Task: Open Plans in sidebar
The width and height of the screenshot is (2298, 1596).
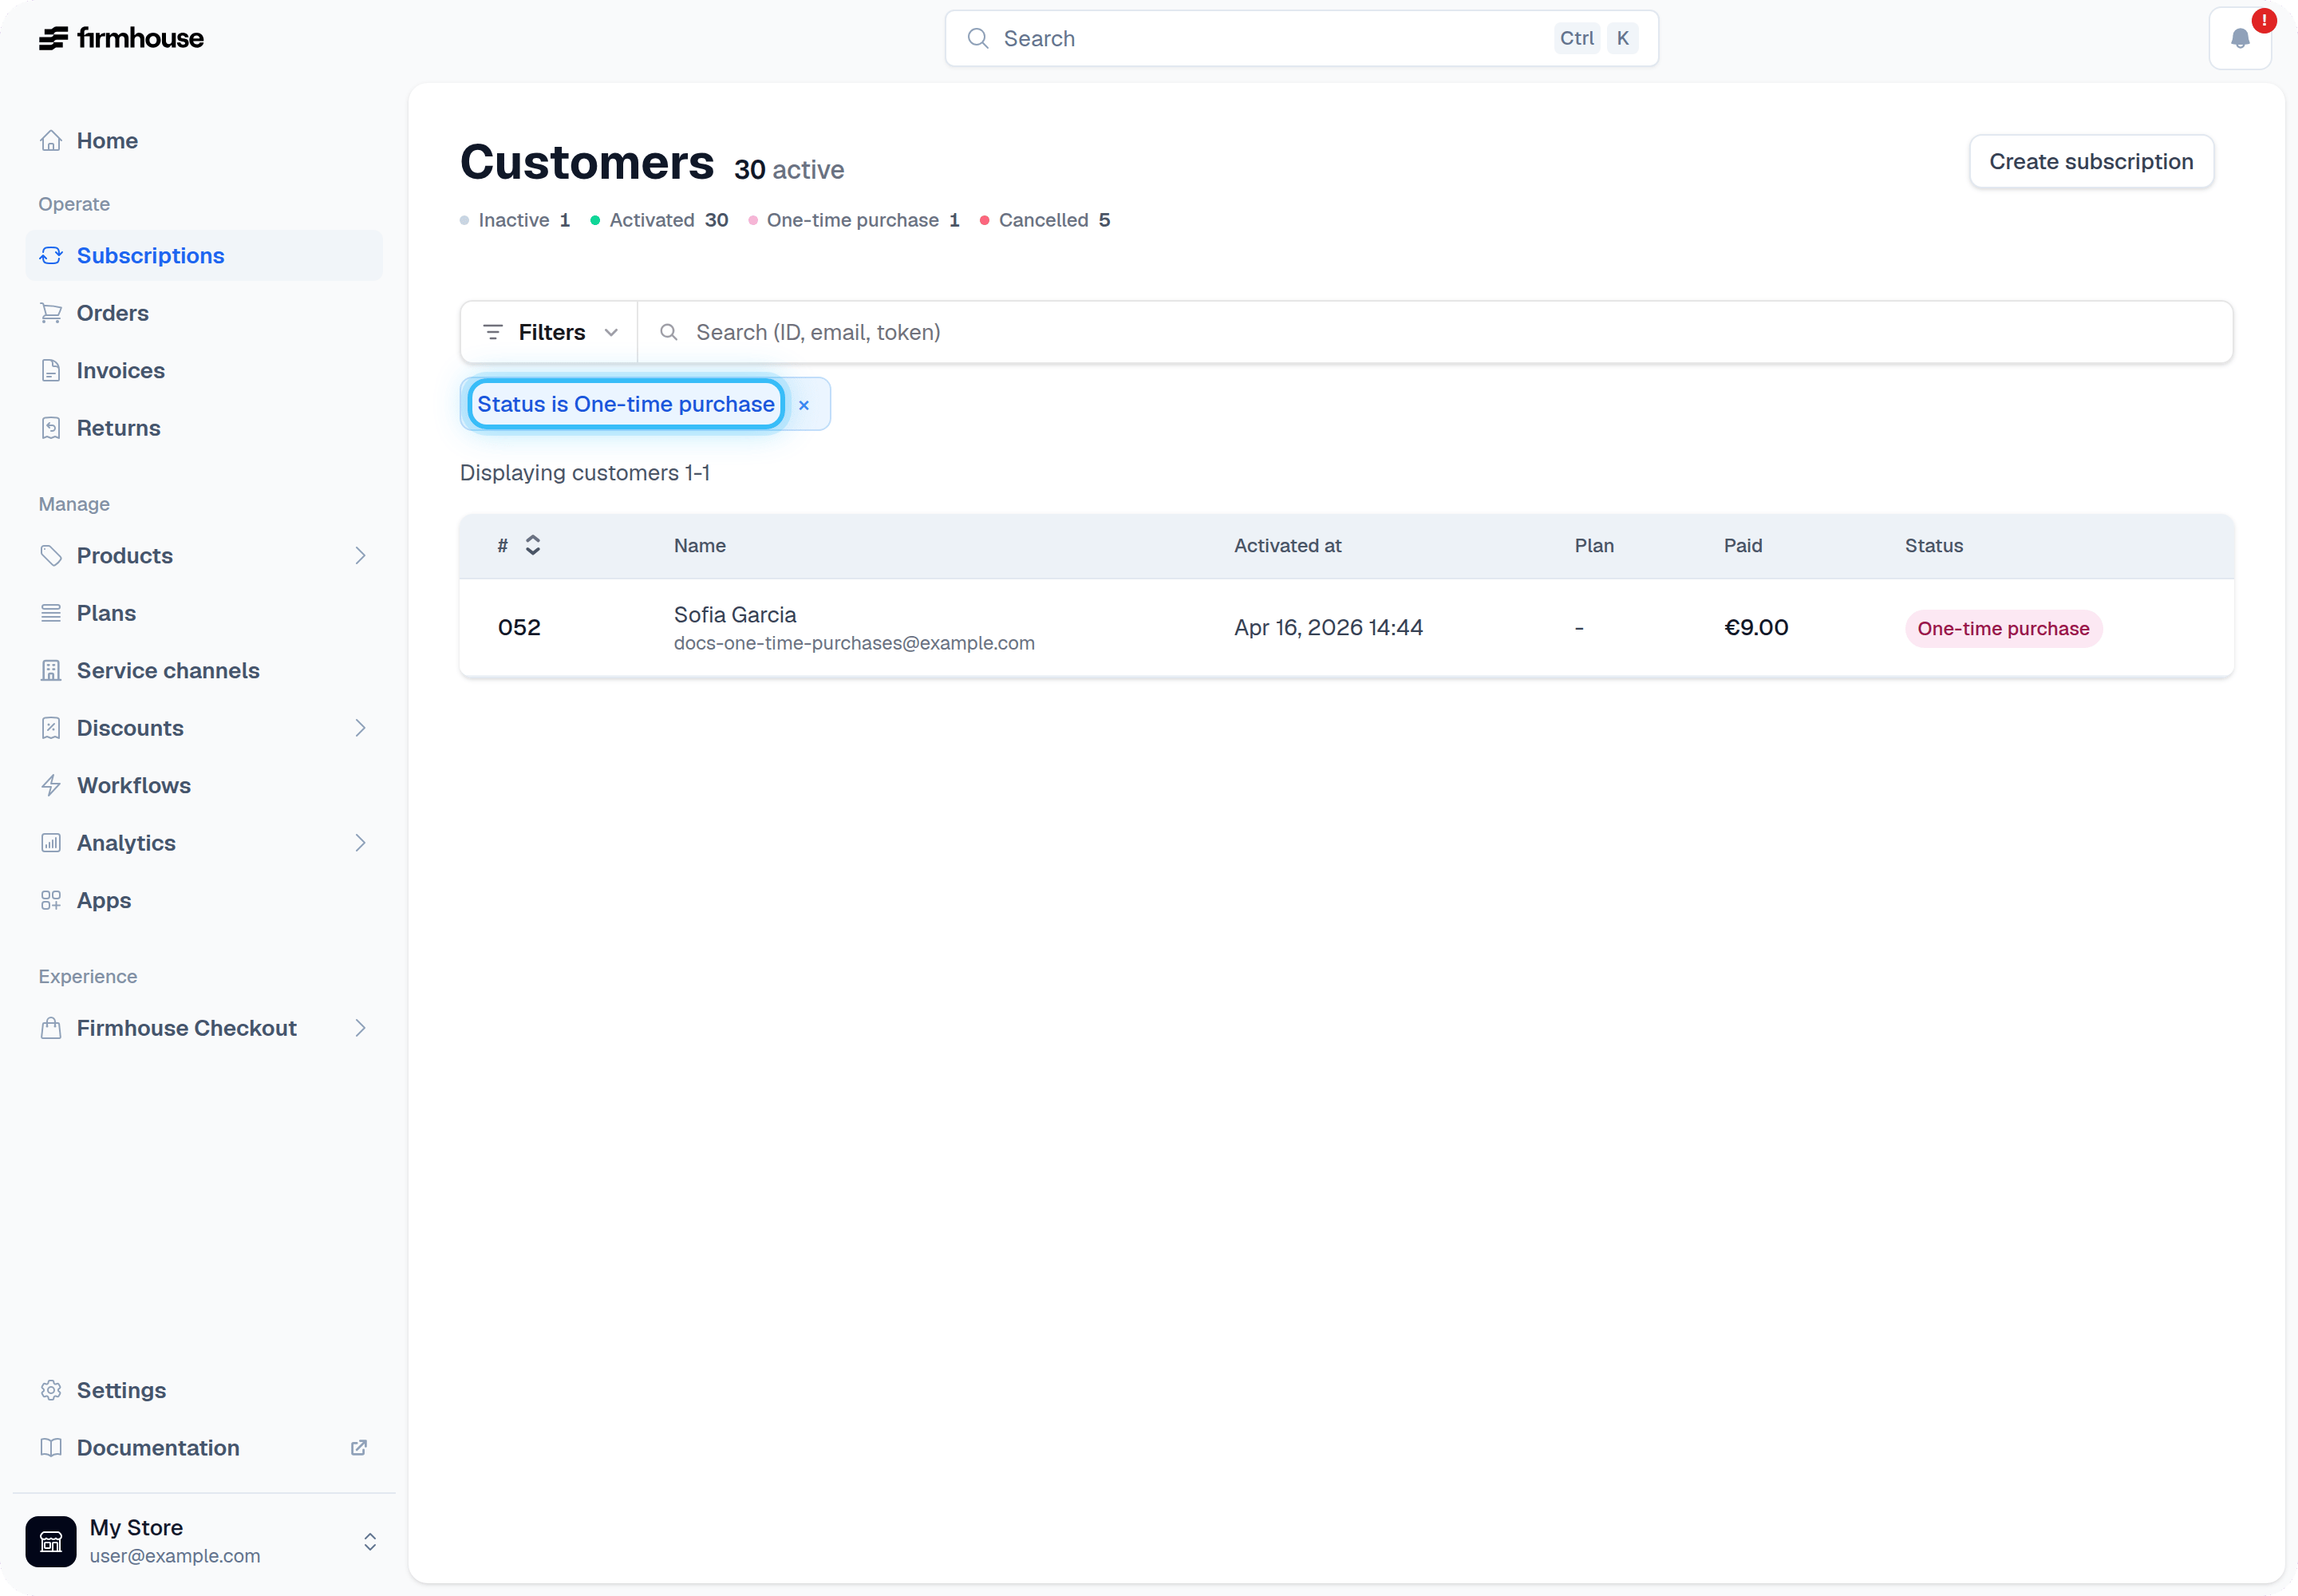Action: (x=204, y=613)
